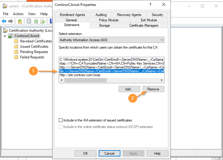
Task: Select the http://<ServerDNSName>/CertEnroll location entry
Action: click(111, 67)
